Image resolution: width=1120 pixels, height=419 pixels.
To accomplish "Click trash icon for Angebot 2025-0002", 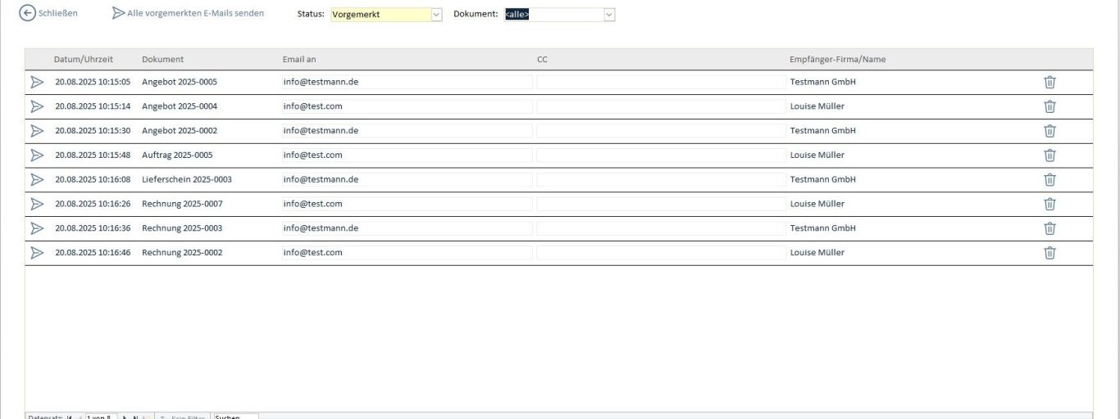I will pos(1049,131).
